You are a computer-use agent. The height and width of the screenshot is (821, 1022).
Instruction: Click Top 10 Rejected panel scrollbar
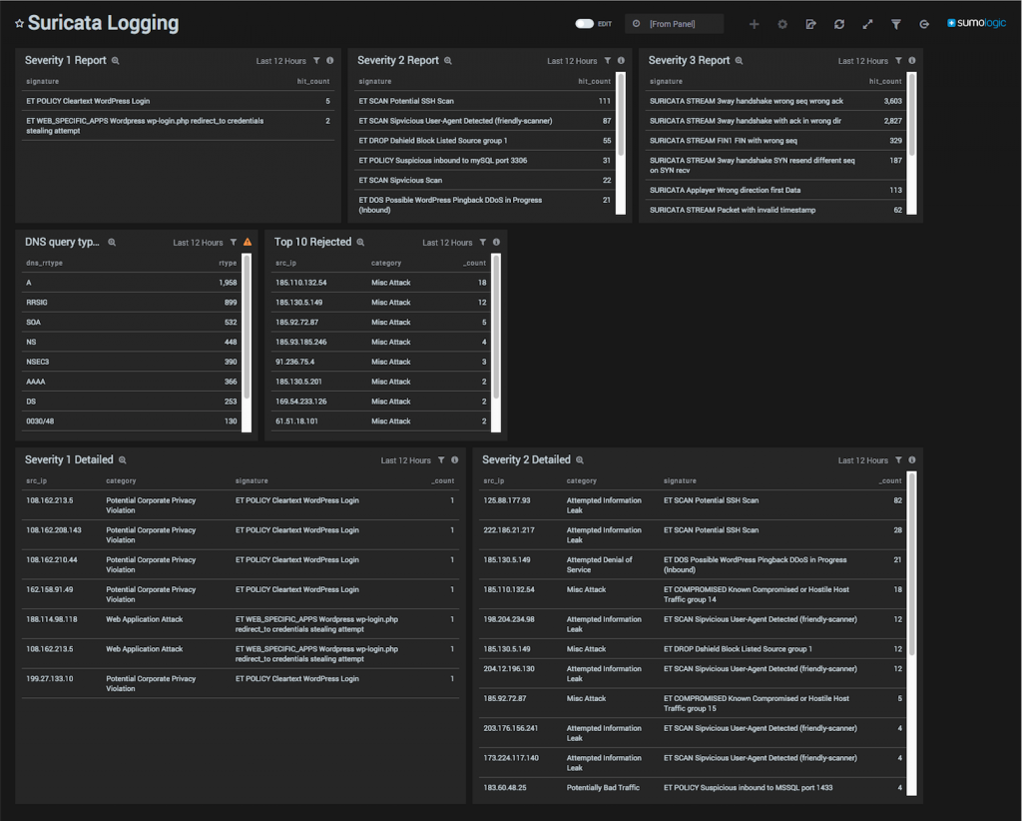tap(496, 343)
